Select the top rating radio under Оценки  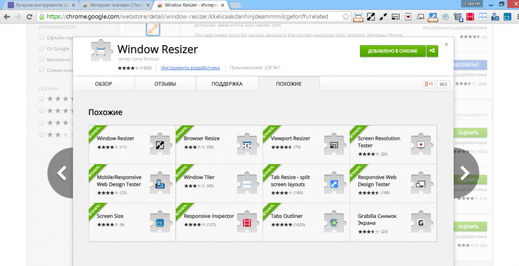coord(42,99)
